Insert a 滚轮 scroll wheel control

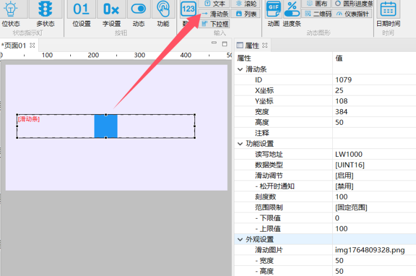tap(246, 4)
